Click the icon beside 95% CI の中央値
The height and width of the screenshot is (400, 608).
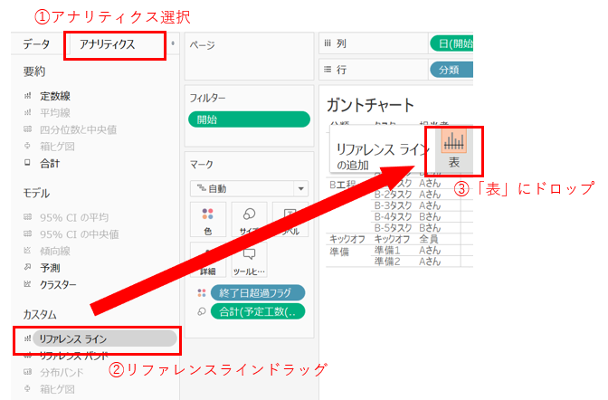(x=27, y=233)
